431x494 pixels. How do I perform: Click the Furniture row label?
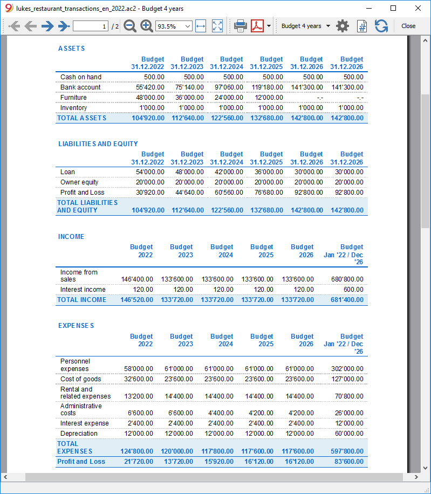click(x=73, y=98)
